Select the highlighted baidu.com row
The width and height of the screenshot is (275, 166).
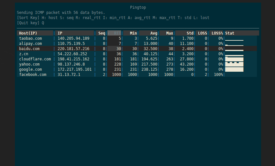[x=29, y=49]
